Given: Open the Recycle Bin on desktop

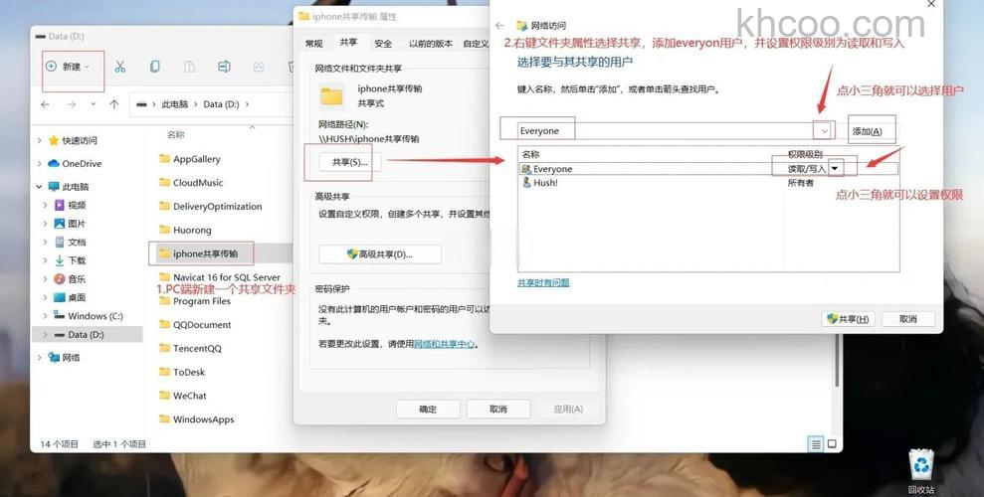Looking at the screenshot, I should pos(921,471).
